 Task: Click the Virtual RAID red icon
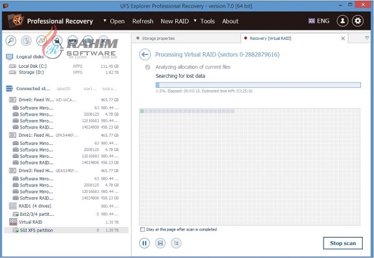pos(13,222)
